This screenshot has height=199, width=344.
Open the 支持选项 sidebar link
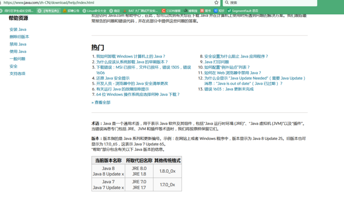coord(17,74)
